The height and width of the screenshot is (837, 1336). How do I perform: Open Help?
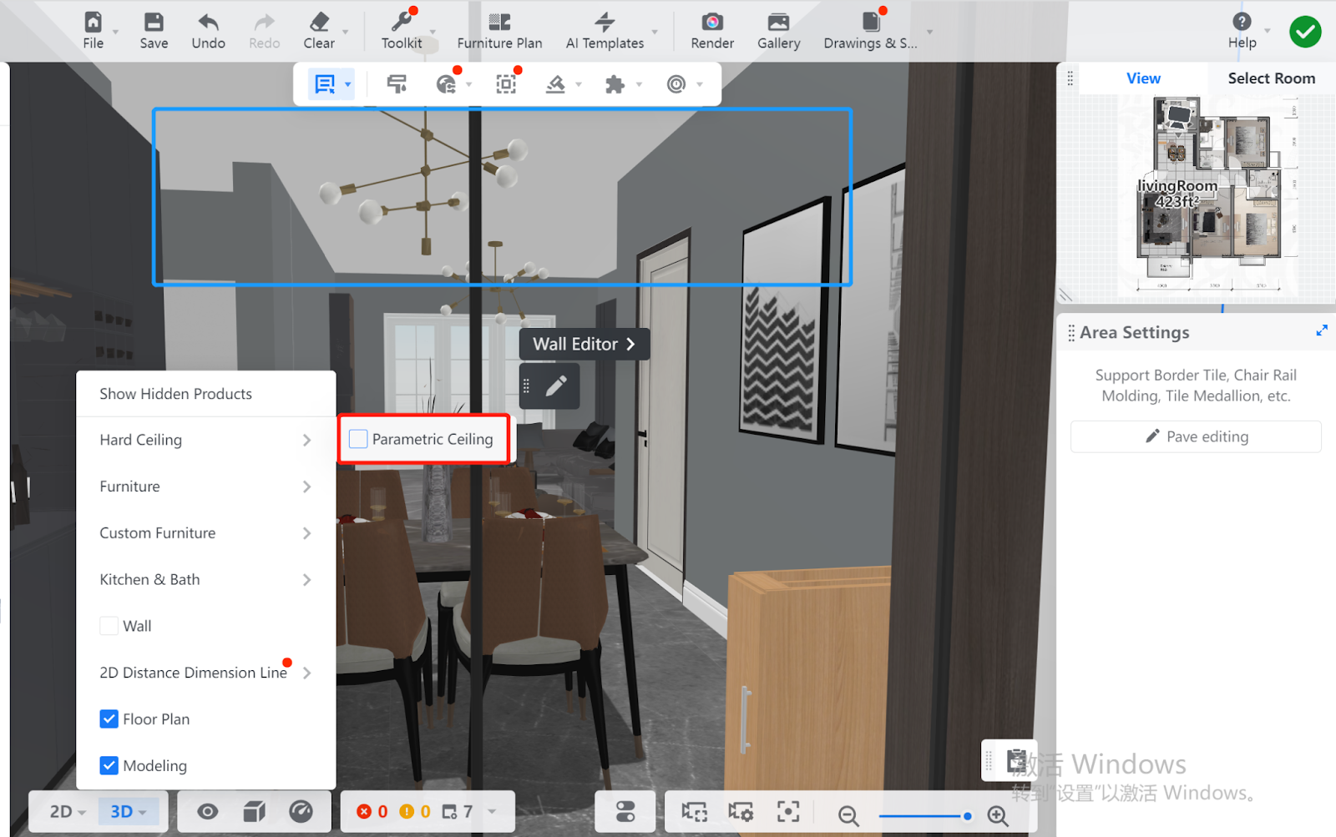tap(1242, 30)
